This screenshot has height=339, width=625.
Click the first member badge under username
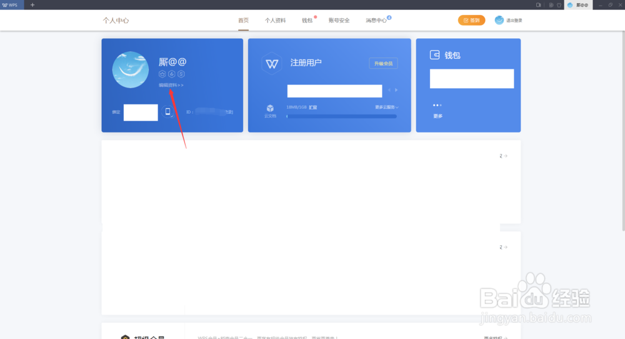click(x=162, y=74)
